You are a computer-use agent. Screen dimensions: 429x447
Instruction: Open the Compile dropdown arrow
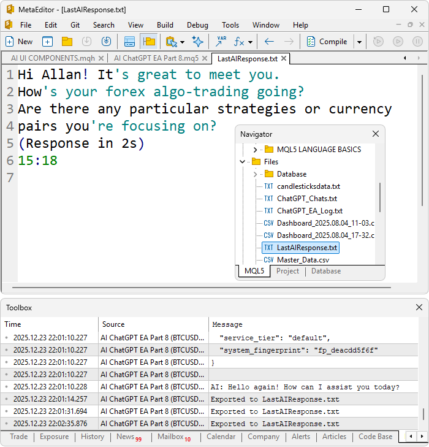click(x=360, y=42)
